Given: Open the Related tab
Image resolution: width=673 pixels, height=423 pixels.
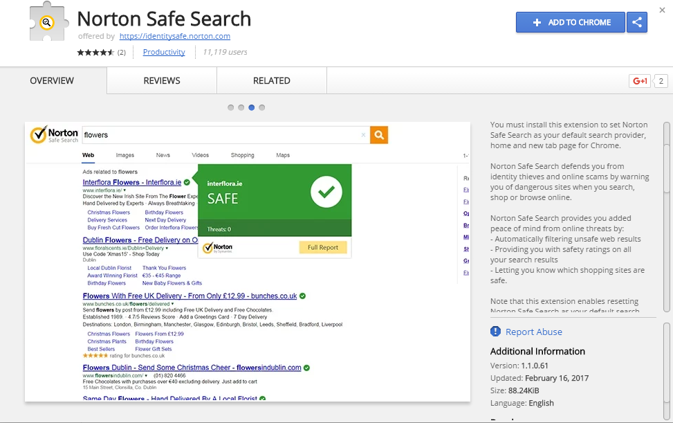Looking at the screenshot, I should click(271, 81).
